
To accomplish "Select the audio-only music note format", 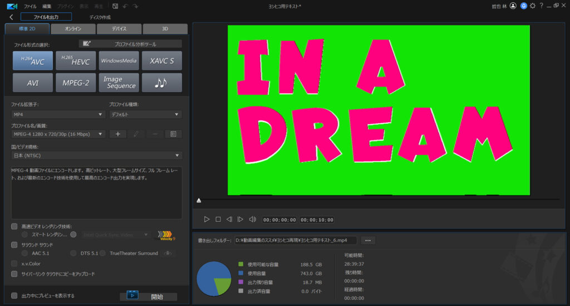I will point(162,82).
